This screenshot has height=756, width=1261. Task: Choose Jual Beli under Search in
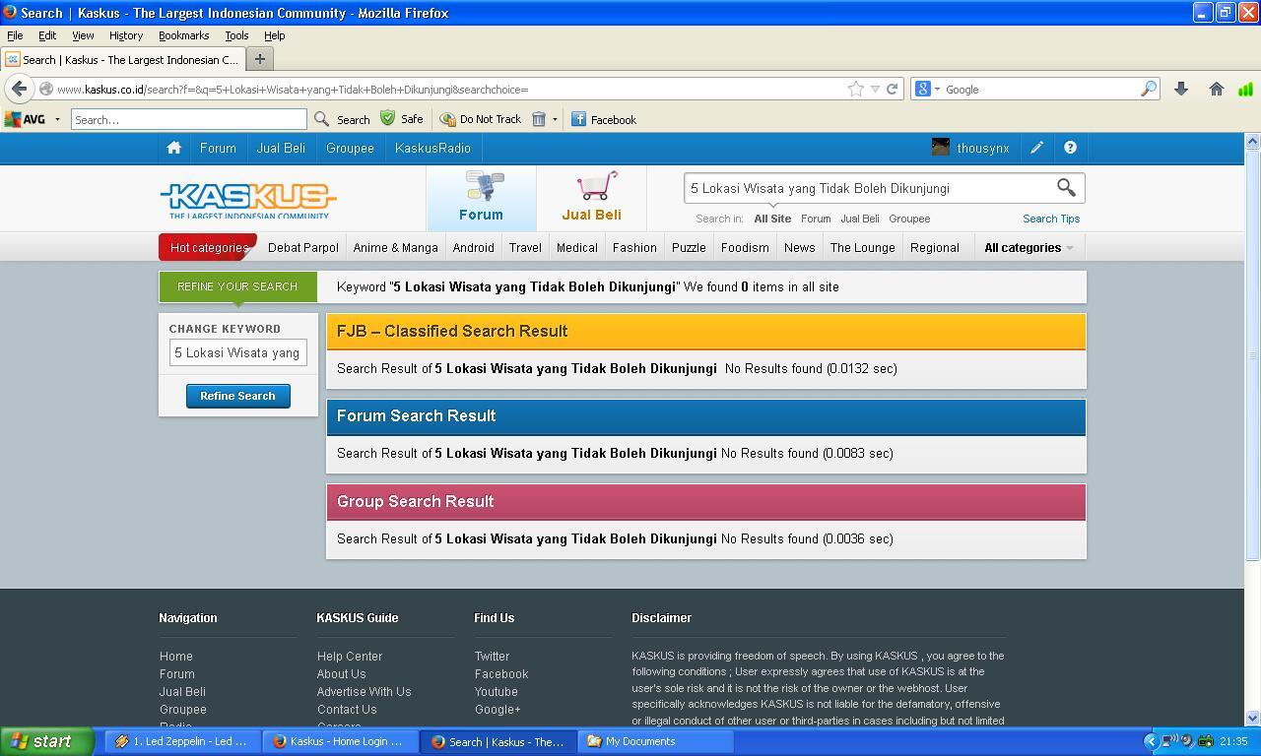click(x=859, y=219)
